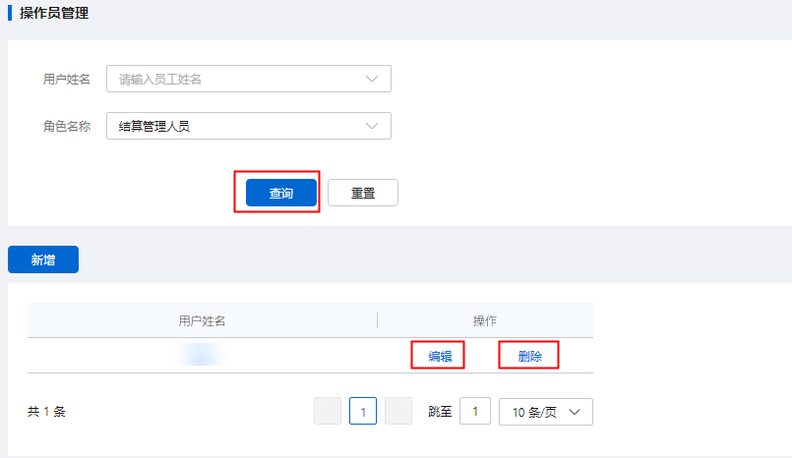
Task: Click the blue 查询 button
Action: 281,193
